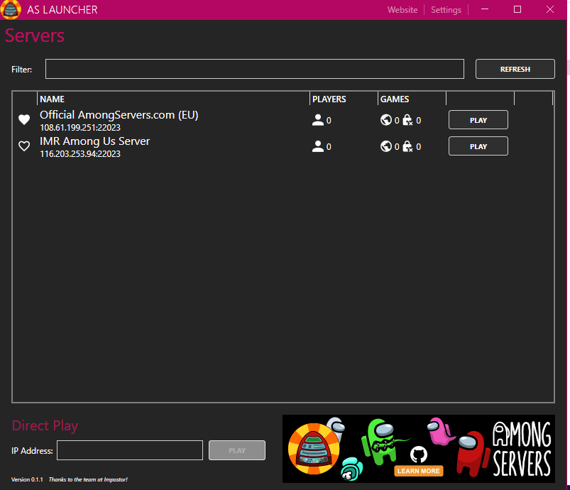Play on the IMR Among Us Server
Screen dimensions: 570x490
(x=478, y=146)
